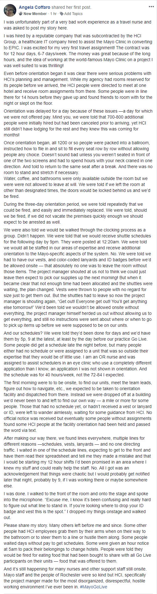Click the paragraph starting 'Even before orientation began'

click(x=78, y=88)
